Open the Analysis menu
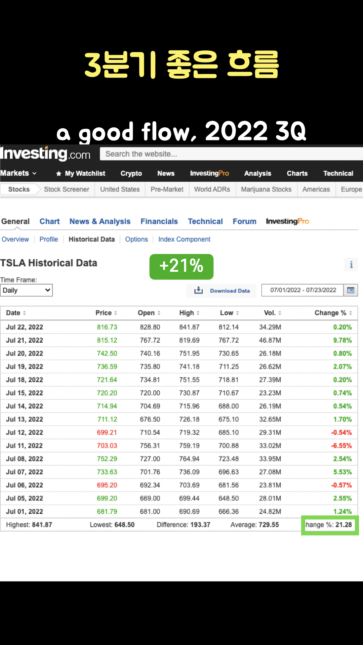 pyautogui.click(x=257, y=173)
